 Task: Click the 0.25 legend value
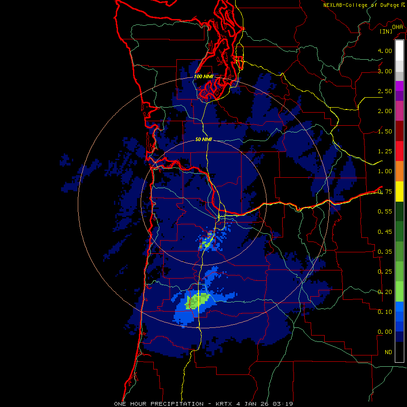coord(385,272)
